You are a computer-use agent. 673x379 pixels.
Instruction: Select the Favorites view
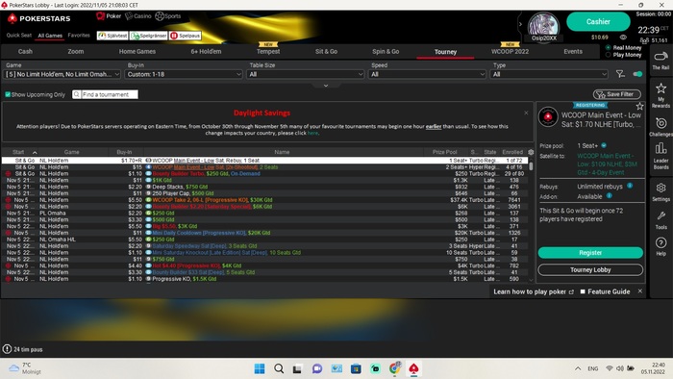(79, 36)
